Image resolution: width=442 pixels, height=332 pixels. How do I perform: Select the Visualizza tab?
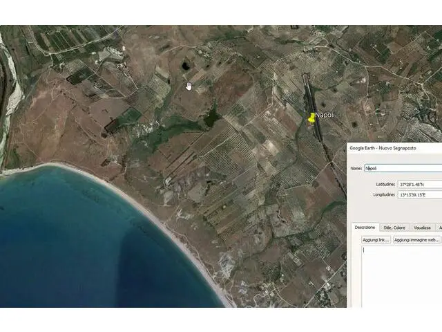(422, 227)
